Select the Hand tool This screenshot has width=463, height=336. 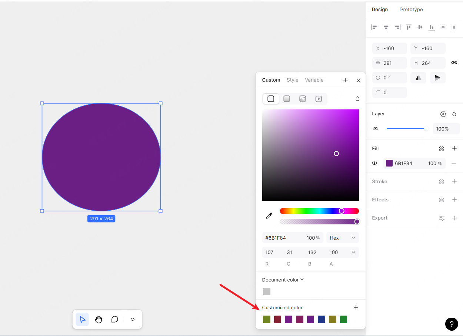pos(99,319)
